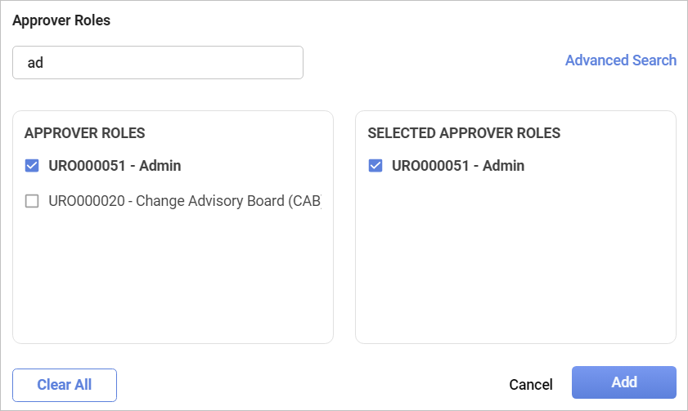Cancel the approver roles dialog

pyautogui.click(x=530, y=385)
